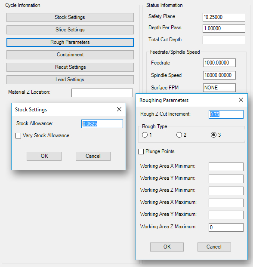Screen dimensions: 253x267
Task: Click the Depth Per Pass field
Action: coord(224,28)
